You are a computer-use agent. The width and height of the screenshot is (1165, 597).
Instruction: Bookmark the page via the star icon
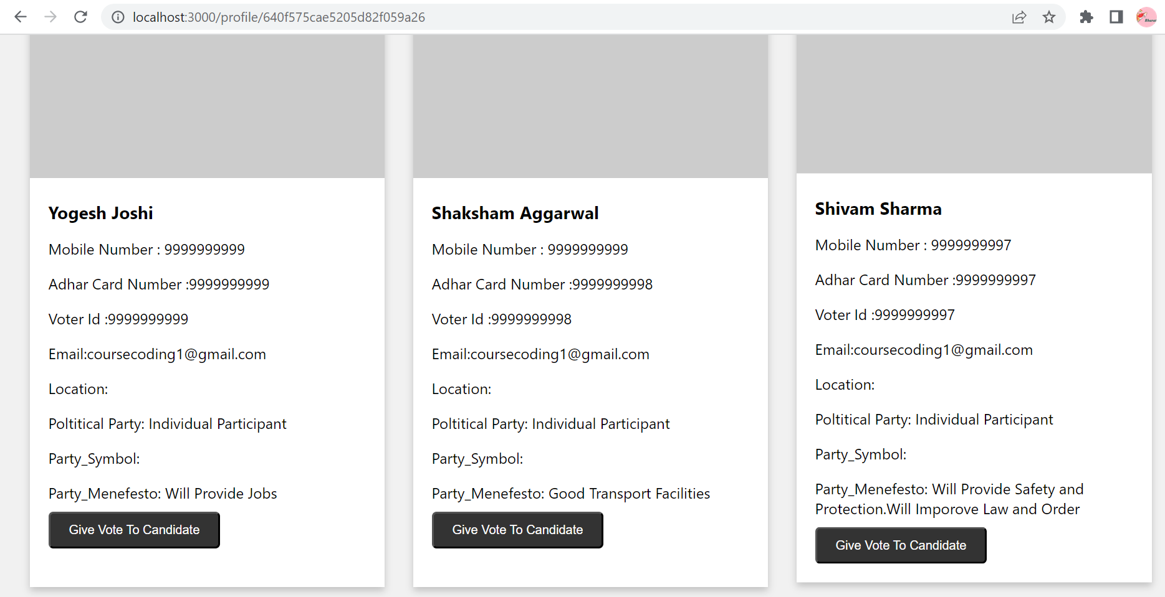tap(1050, 17)
